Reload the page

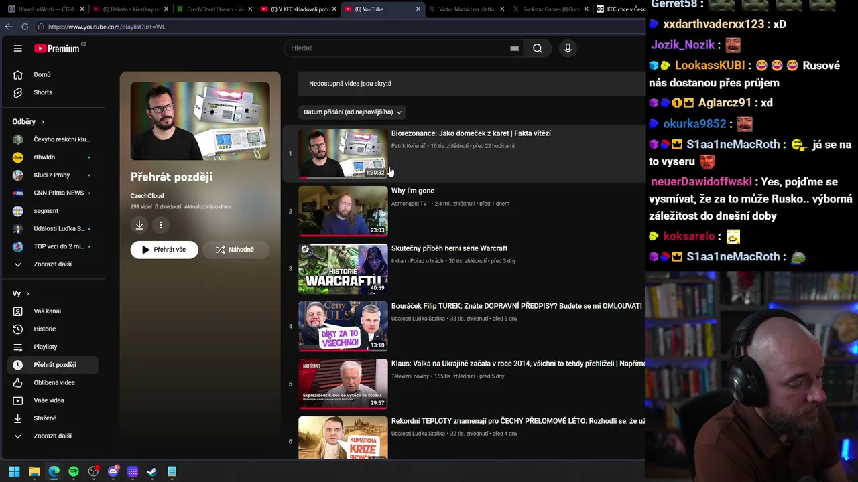tap(25, 27)
